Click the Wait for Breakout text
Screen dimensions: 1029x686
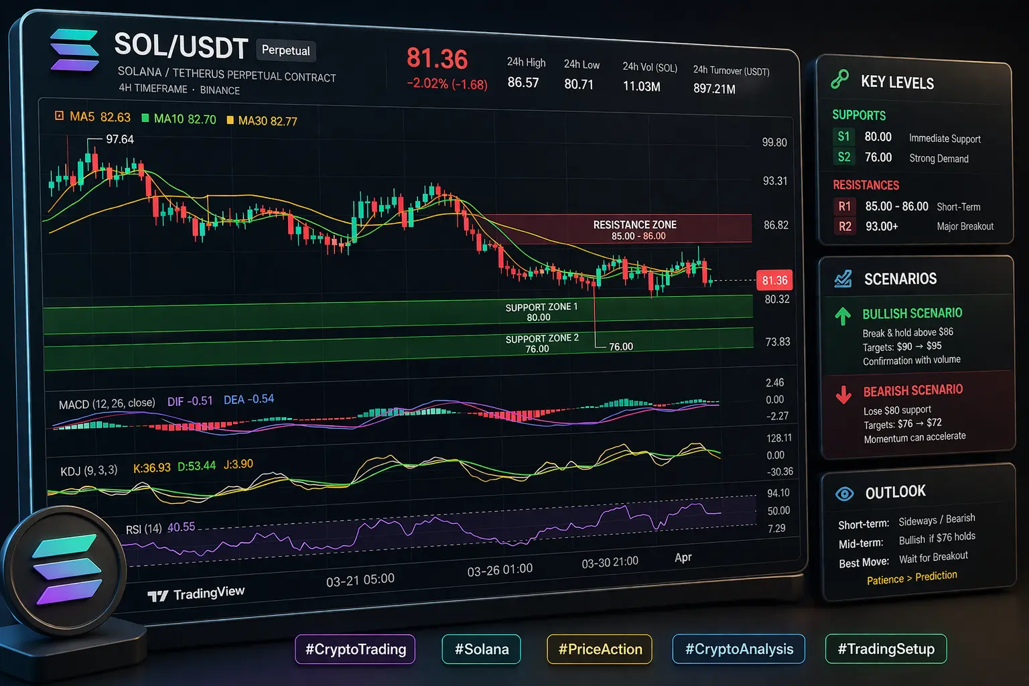(933, 557)
